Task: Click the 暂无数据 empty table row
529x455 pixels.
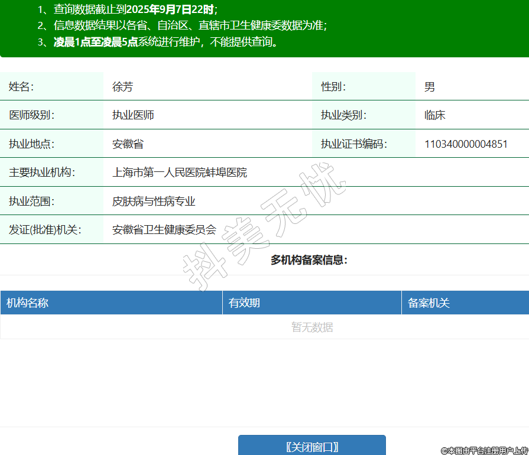Action: click(x=311, y=327)
